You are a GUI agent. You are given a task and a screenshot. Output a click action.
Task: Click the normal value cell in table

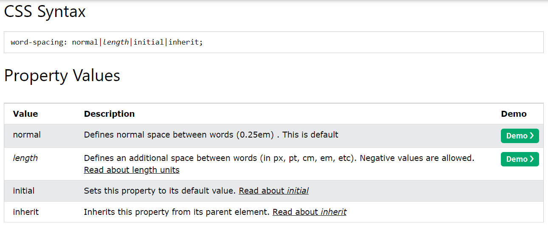click(x=27, y=135)
